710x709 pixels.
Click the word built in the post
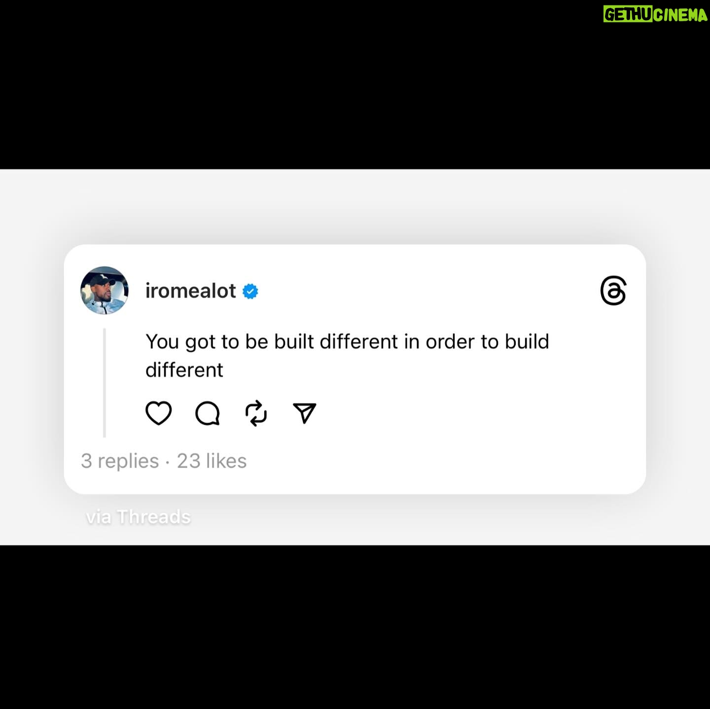pos(294,341)
